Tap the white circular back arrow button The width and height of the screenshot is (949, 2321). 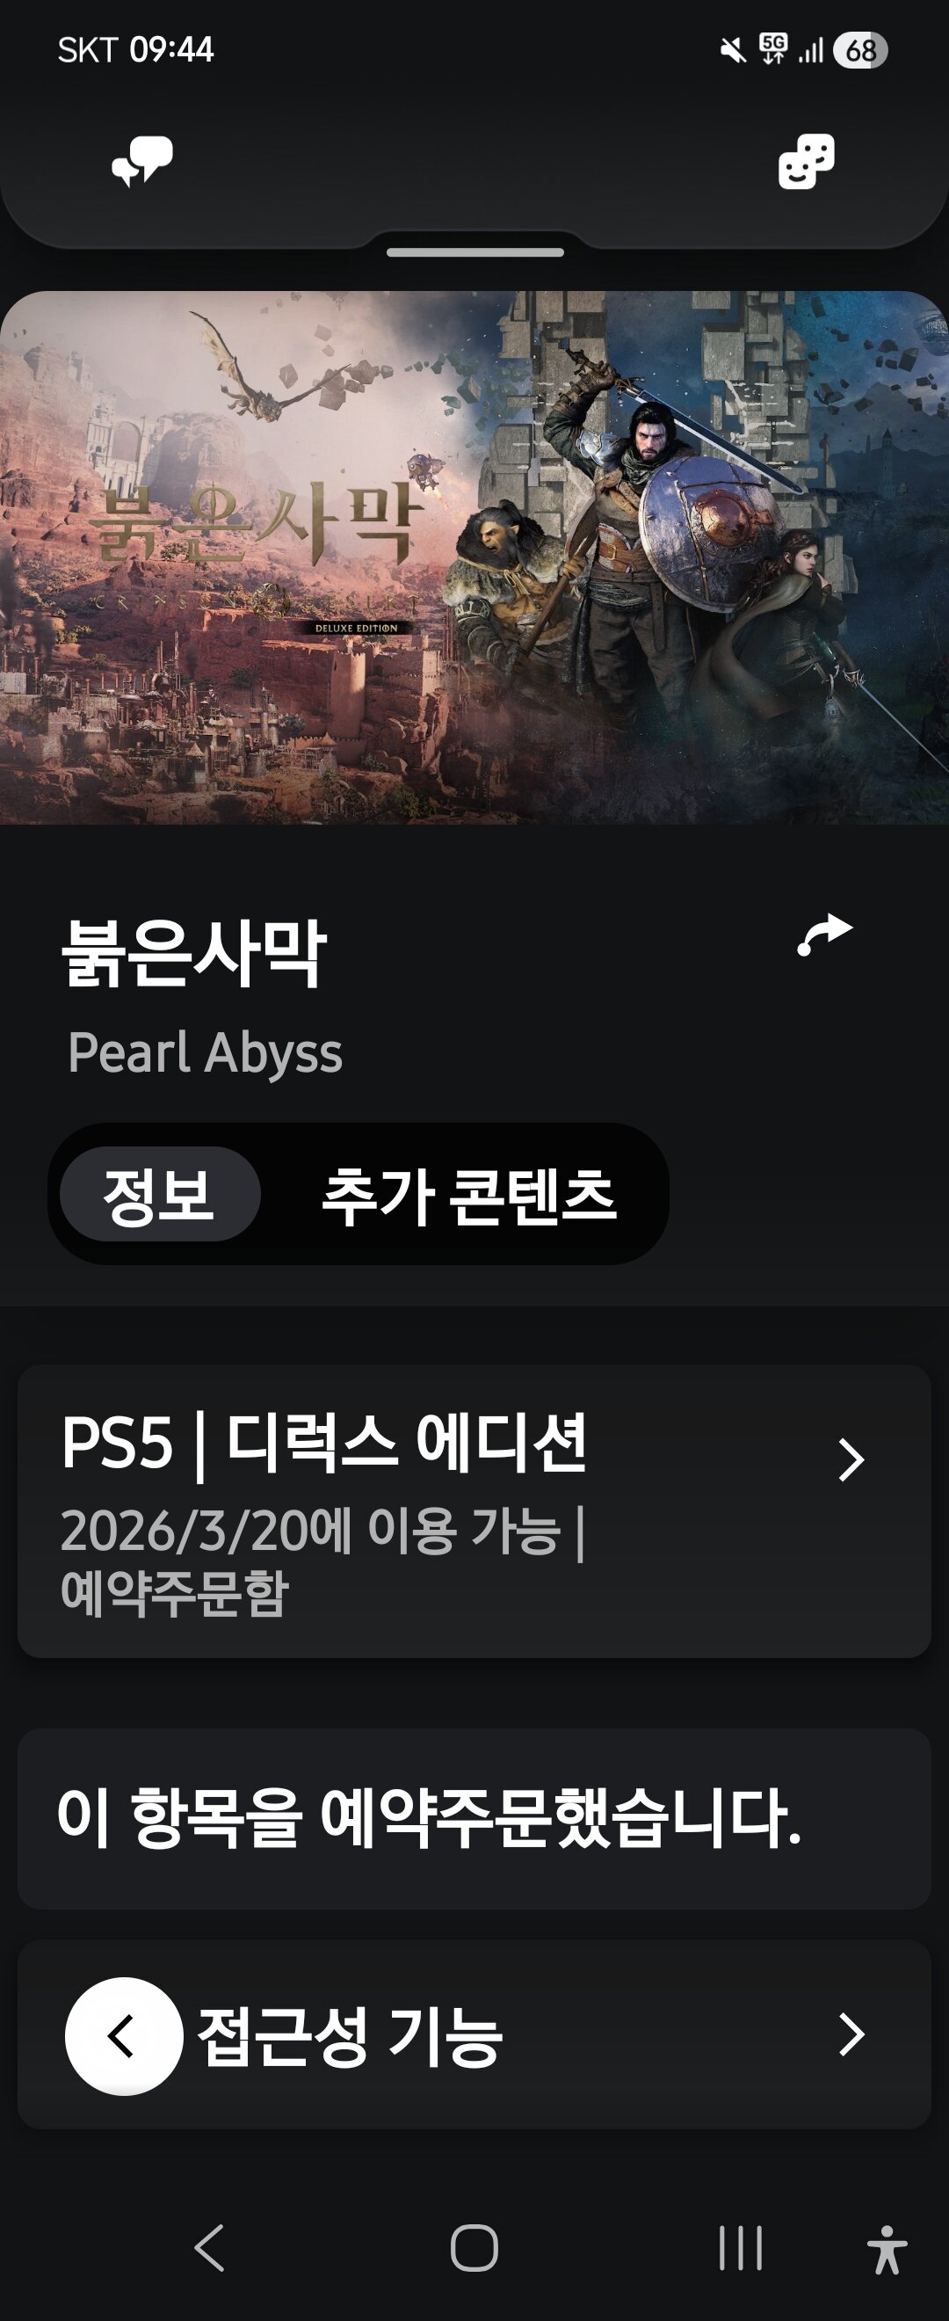124,2035
